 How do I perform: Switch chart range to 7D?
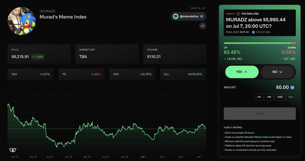pos(81,74)
